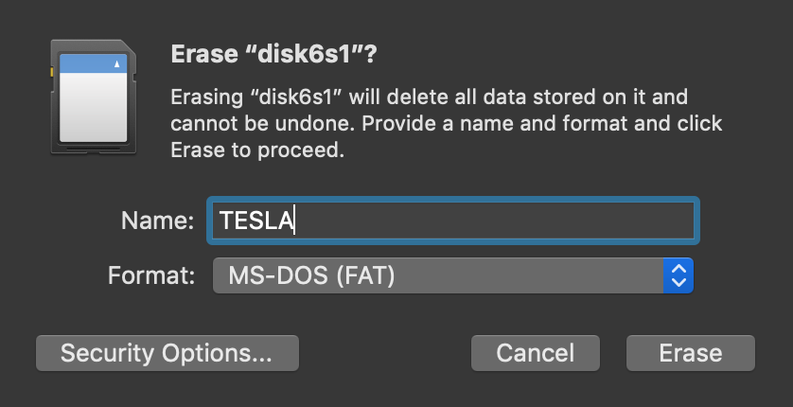
Task: Click "Erase to proceed" in the description
Action: click(x=256, y=150)
